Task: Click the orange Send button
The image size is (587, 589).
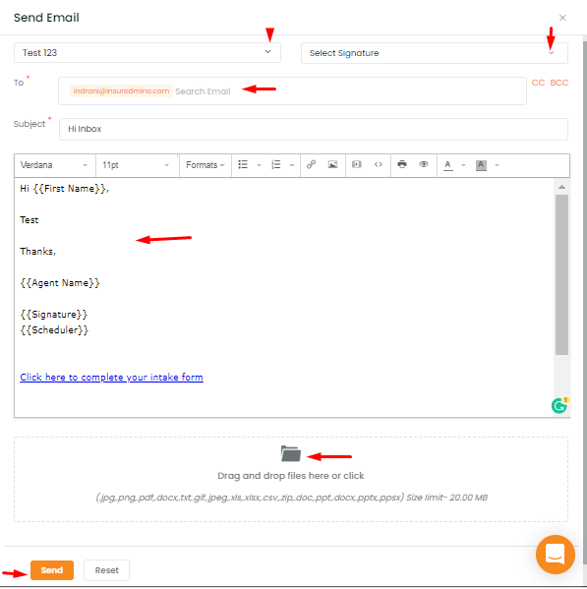Action: (52, 570)
